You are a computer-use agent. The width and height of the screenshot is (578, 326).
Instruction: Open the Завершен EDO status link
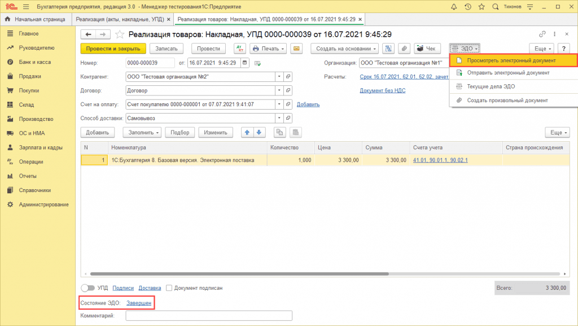click(x=138, y=303)
